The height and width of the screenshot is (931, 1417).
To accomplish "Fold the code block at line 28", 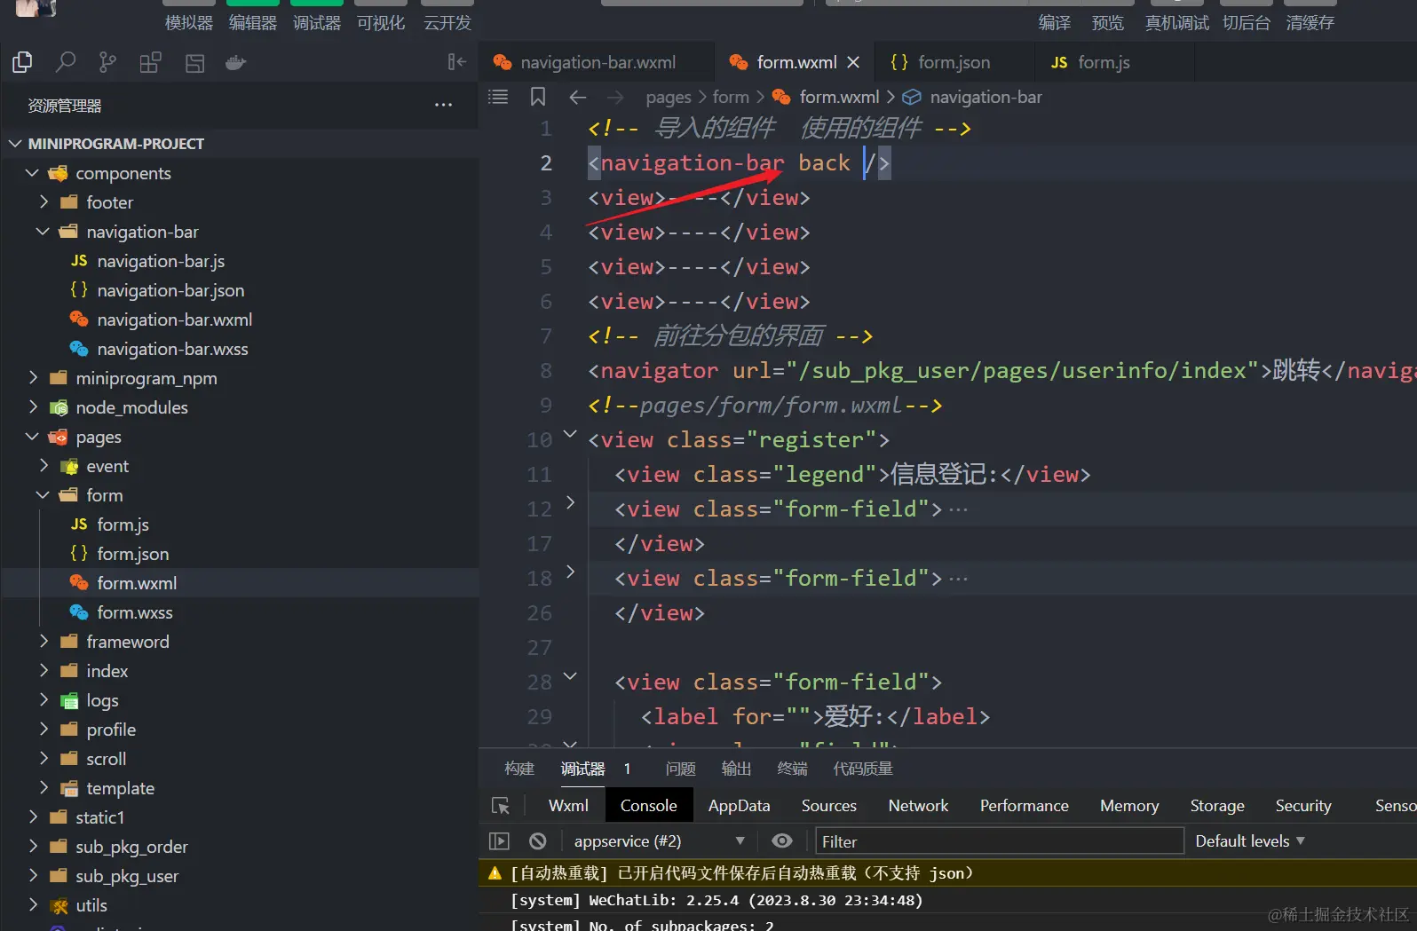I will (x=571, y=676).
